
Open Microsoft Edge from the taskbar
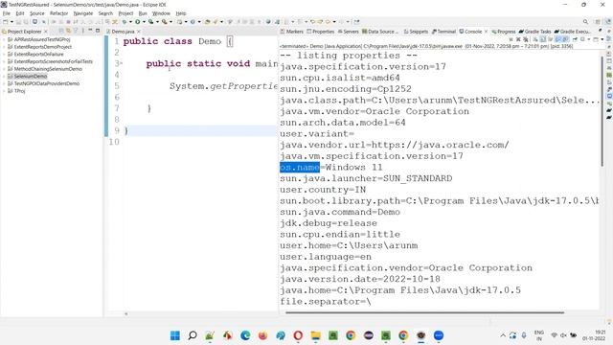245,335
